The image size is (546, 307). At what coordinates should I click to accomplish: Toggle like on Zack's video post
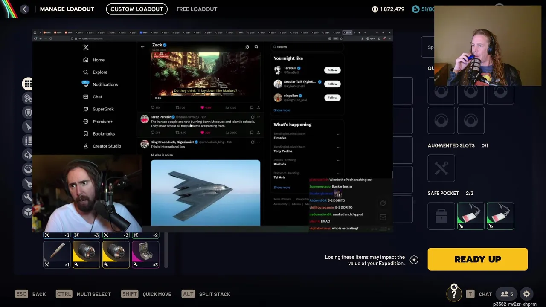[x=203, y=107]
